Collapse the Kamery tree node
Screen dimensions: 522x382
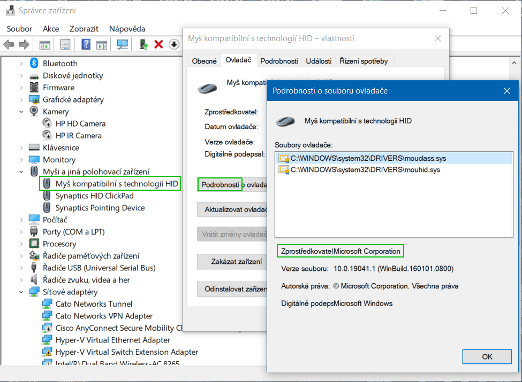point(21,112)
